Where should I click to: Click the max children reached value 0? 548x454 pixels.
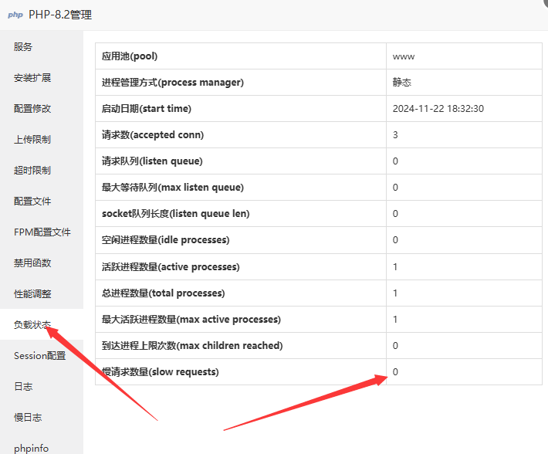click(395, 346)
